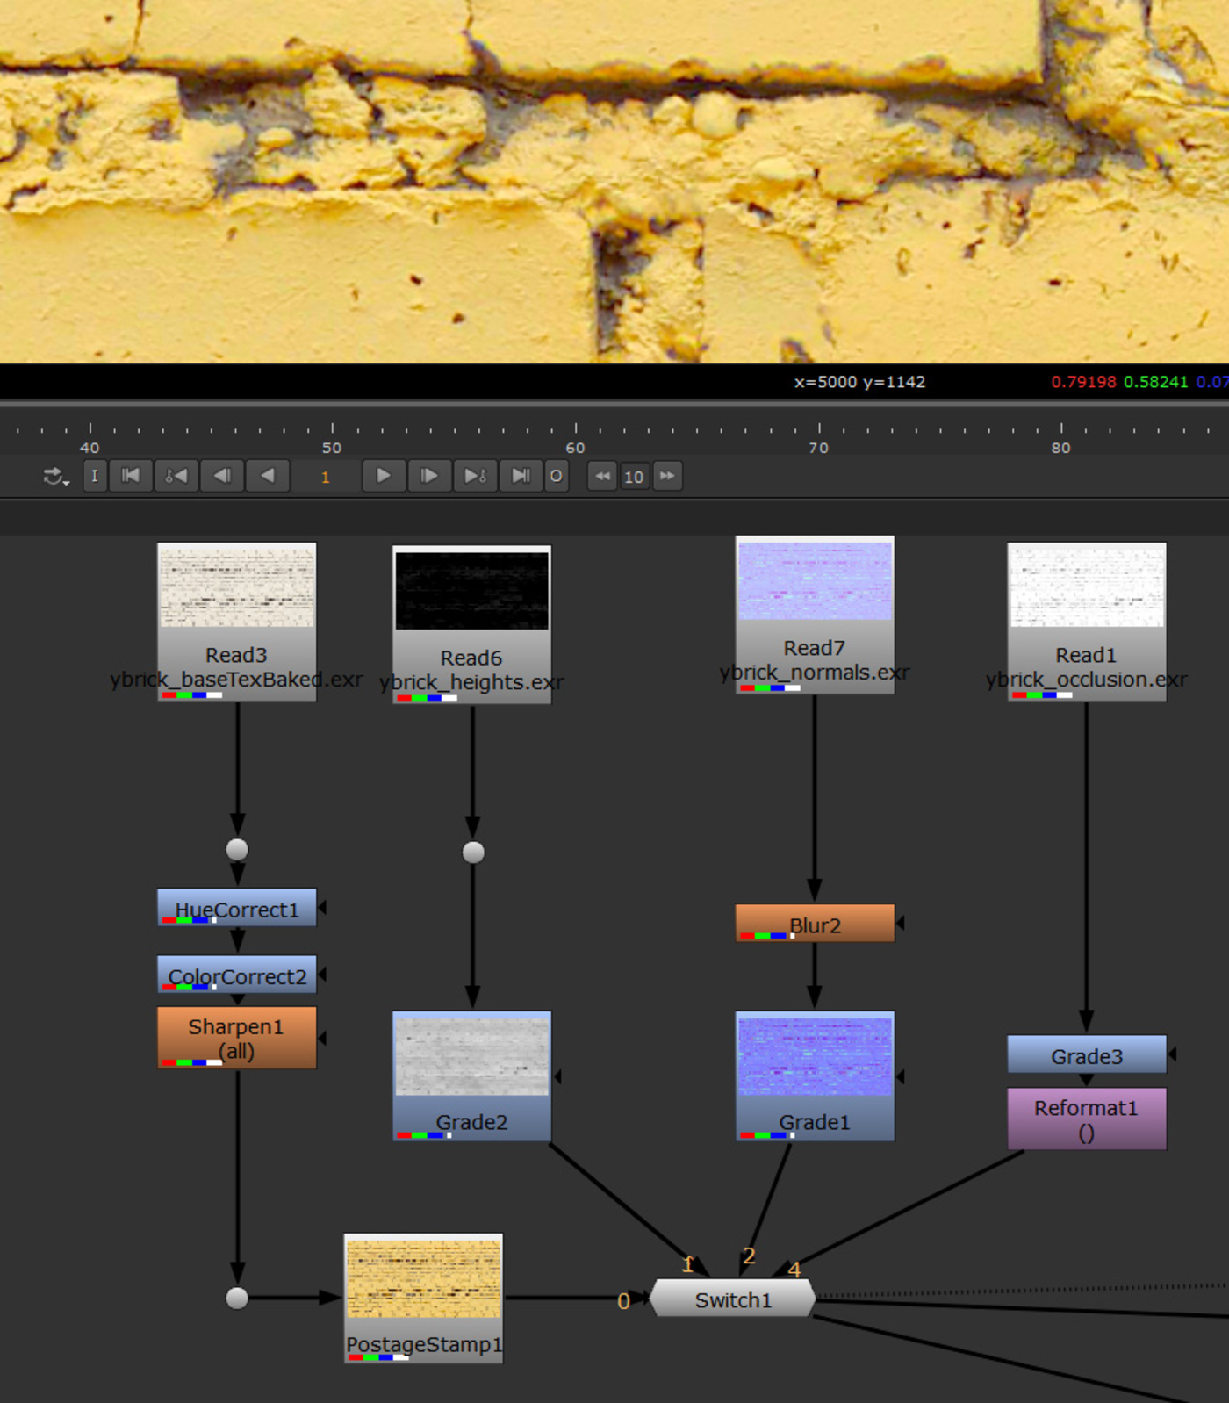Image resolution: width=1229 pixels, height=1403 pixels.
Task: Select the HueCorrect1 node
Action: [x=236, y=908]
